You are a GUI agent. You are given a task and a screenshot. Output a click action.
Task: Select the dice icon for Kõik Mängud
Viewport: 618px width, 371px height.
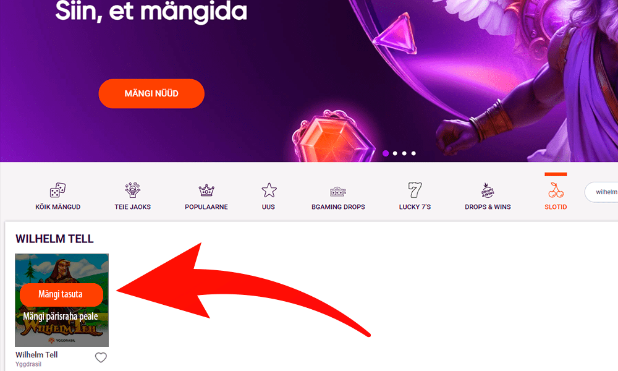click(x=57, y=190)
